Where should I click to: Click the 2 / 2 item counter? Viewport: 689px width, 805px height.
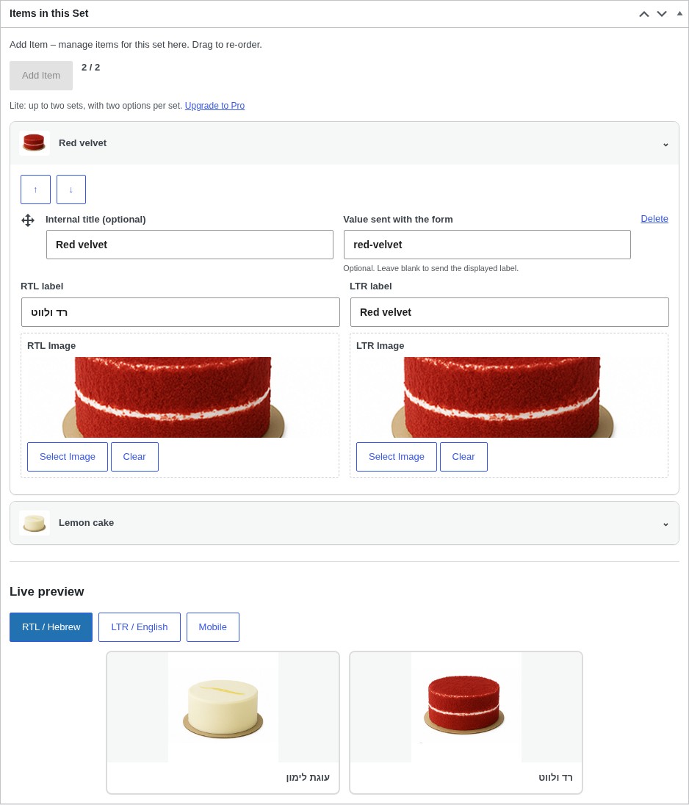coord(91,68)
